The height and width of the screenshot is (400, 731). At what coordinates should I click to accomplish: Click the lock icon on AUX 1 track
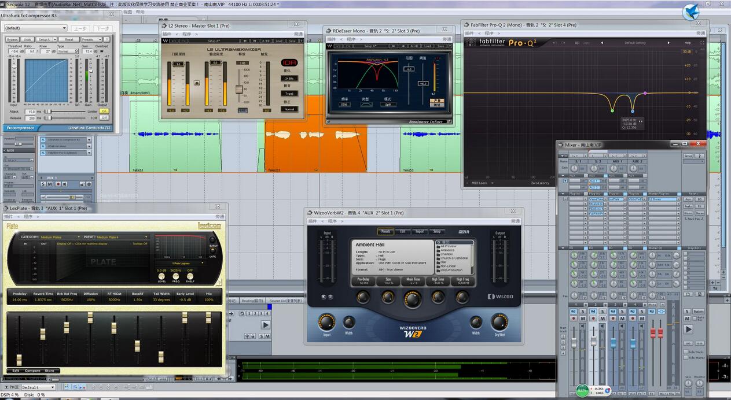pos(82,184)
